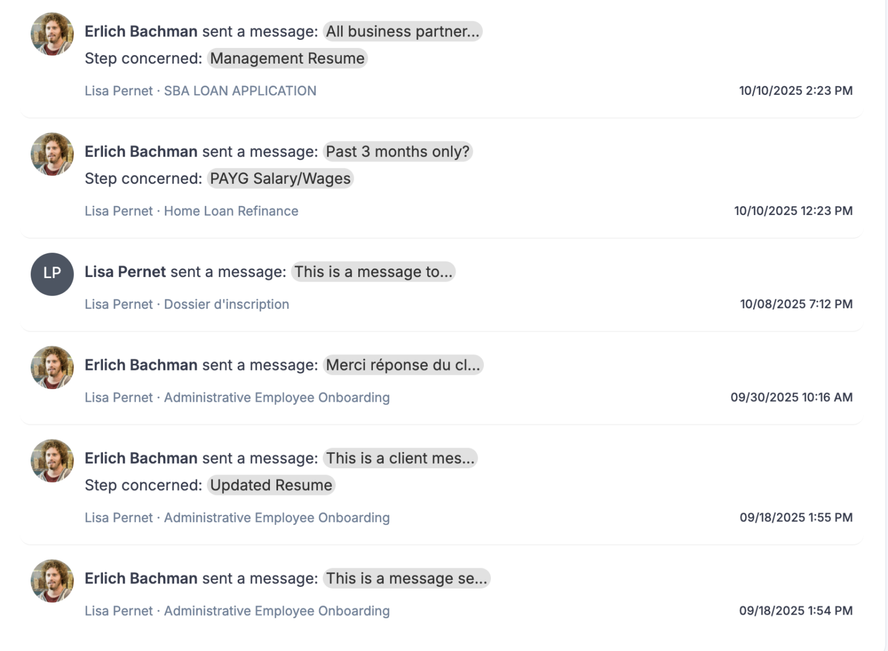
Task: Open the 'Past 3 months only?' message
Action: point(397,151)
